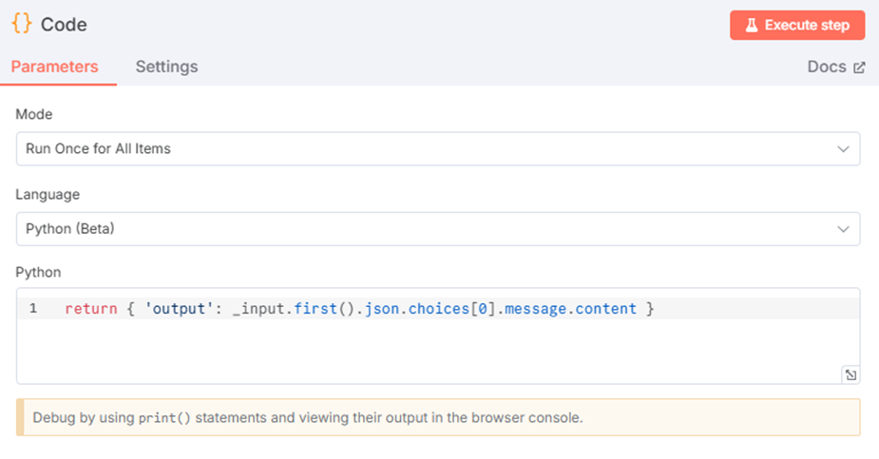Screen dimensions: 879x459
Task: Click the Code node title text
Action: [x=64, y=25]
